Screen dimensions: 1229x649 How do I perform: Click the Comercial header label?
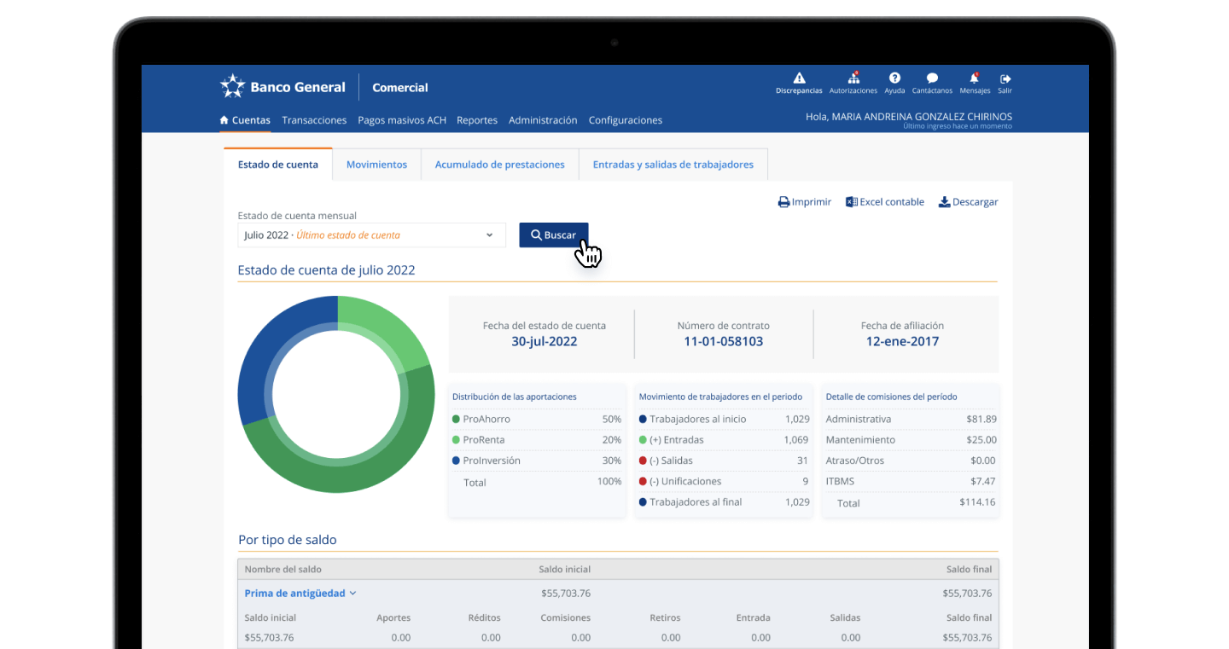coord(400,87)
